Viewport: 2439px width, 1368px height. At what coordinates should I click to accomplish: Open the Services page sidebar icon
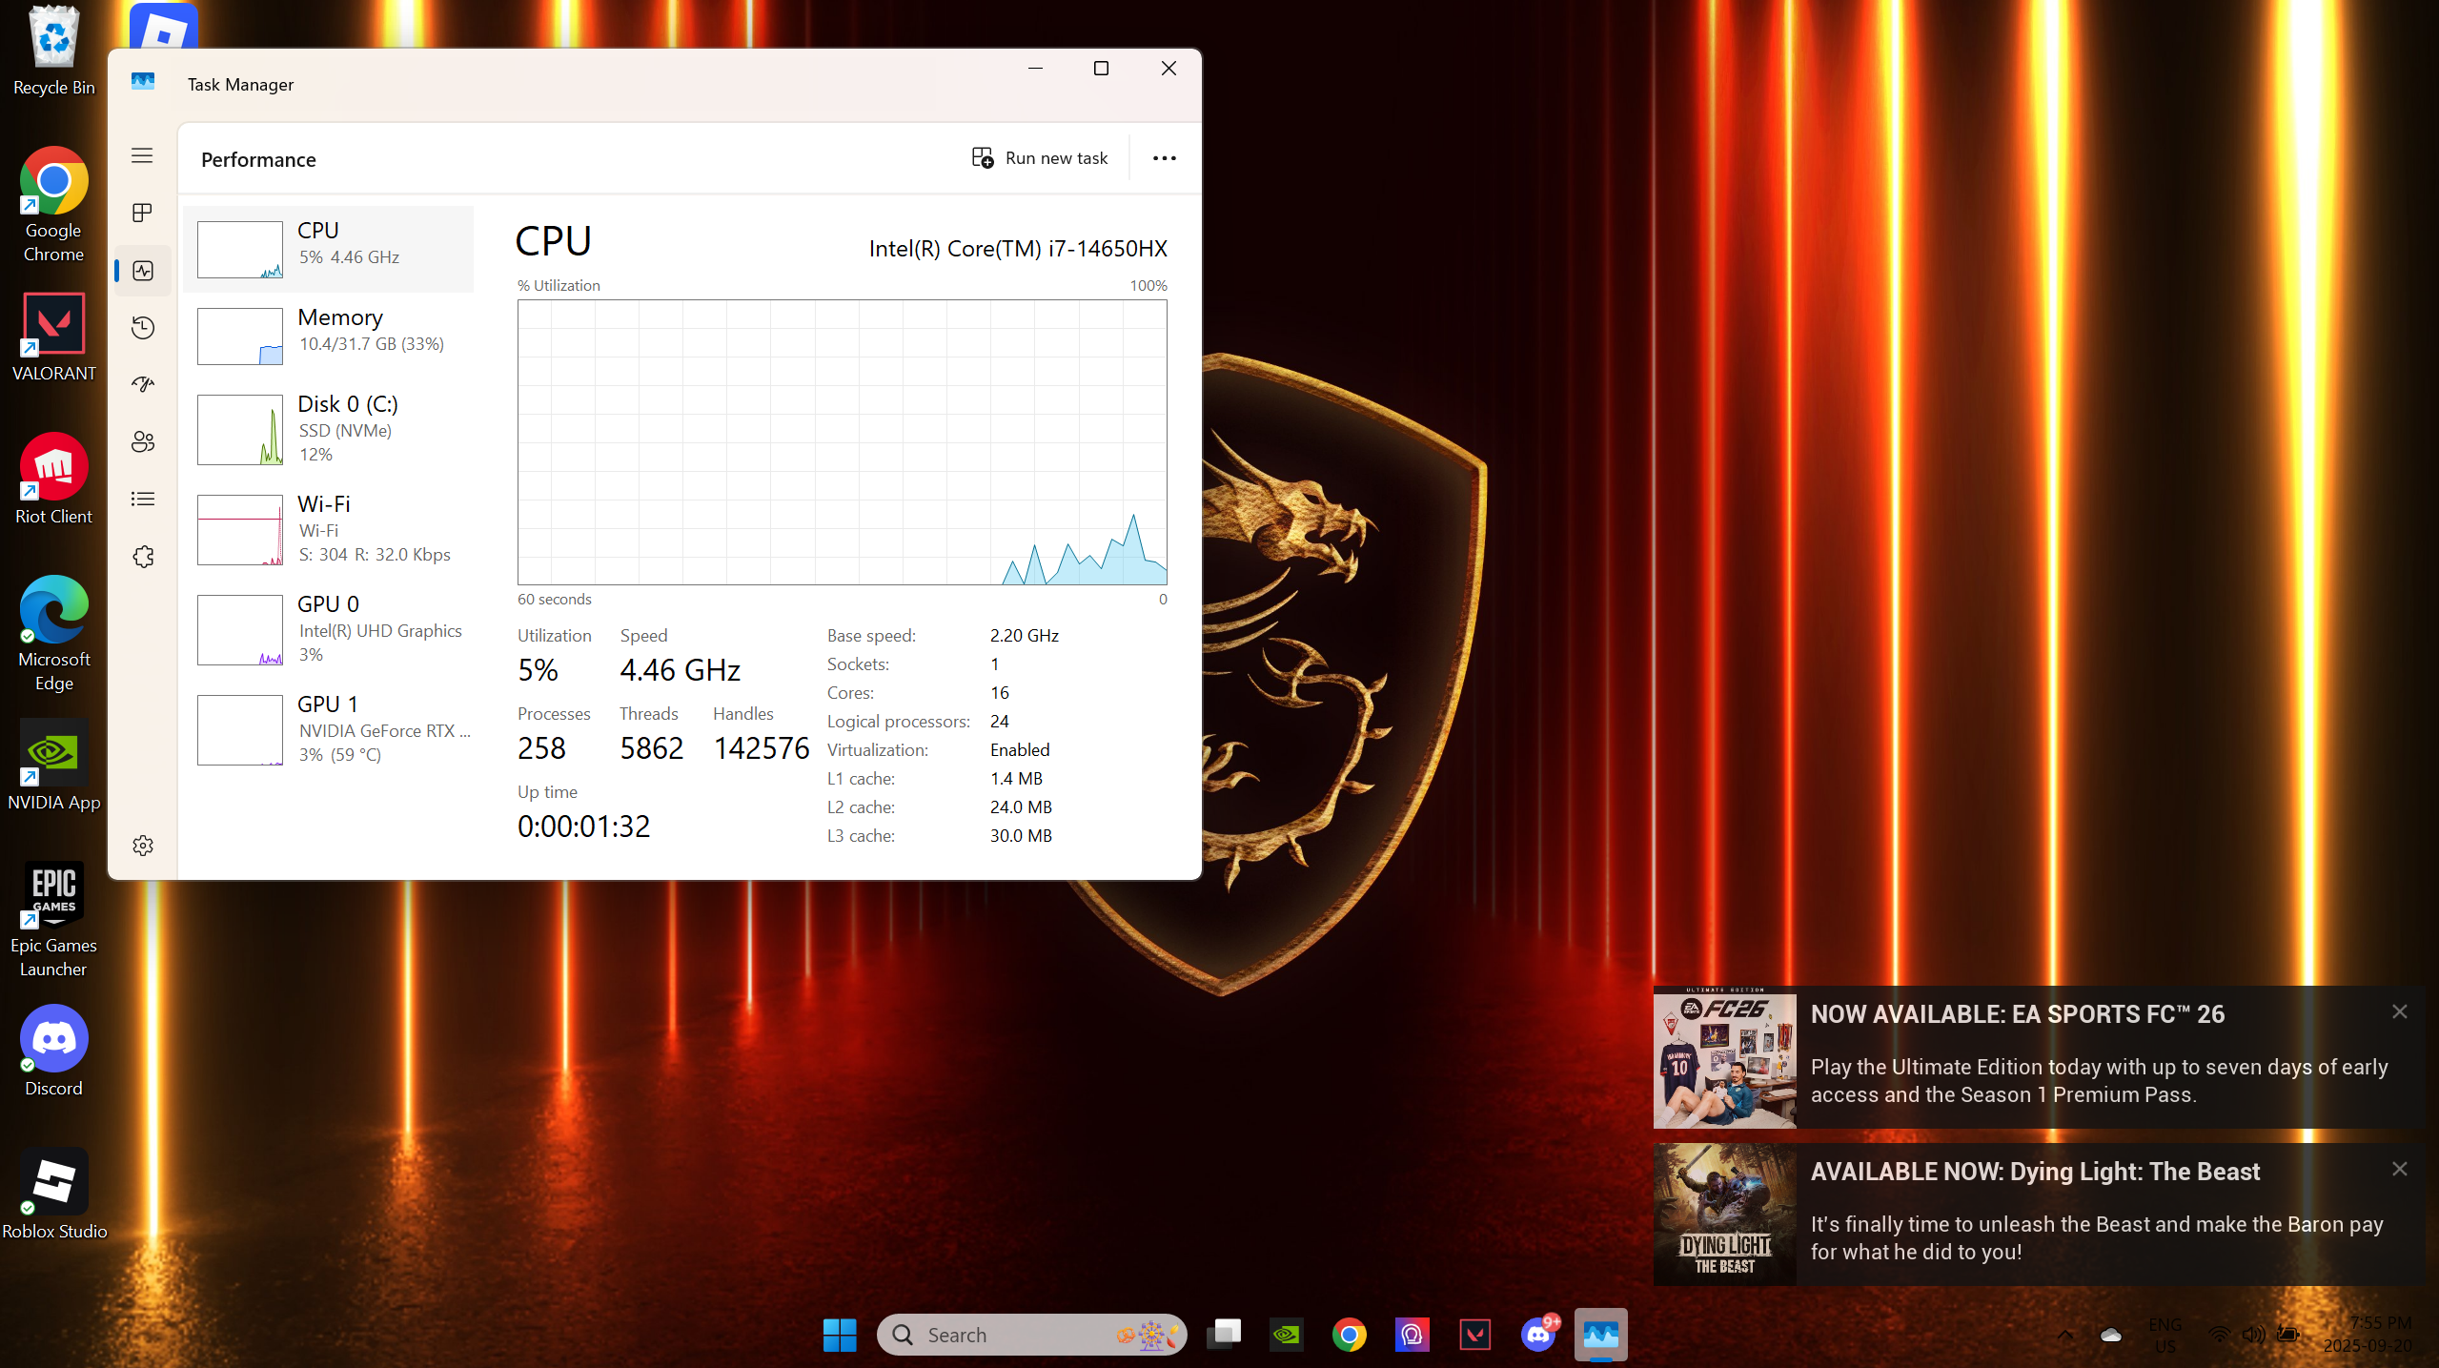tap(143, 557)
